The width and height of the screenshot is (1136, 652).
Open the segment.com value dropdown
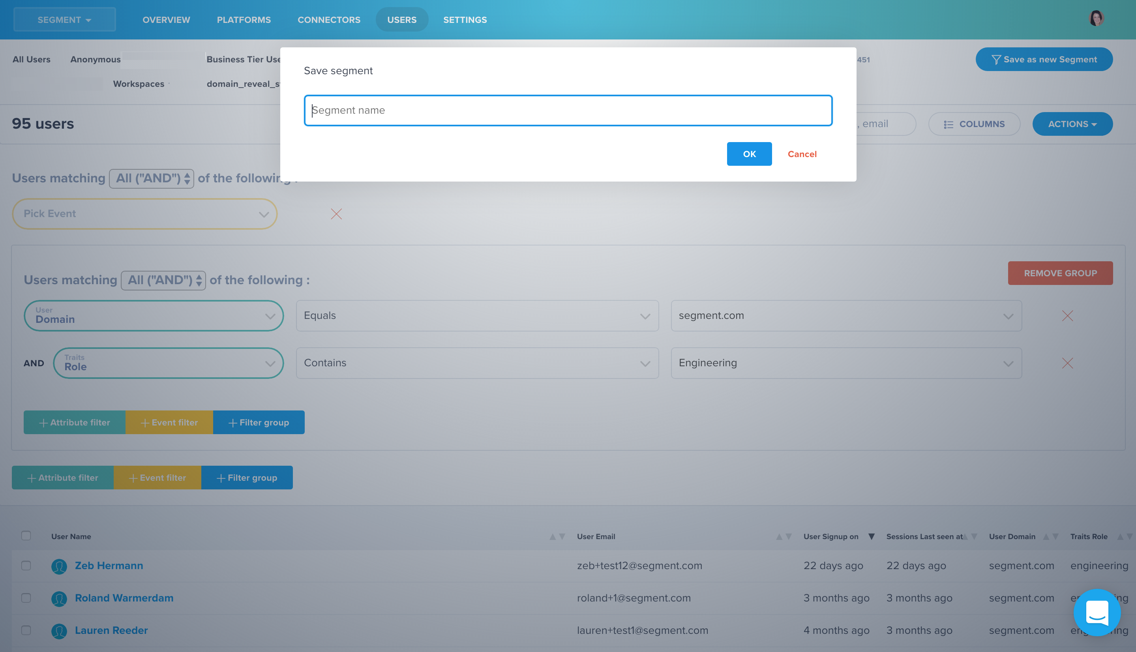coord(846,316)
